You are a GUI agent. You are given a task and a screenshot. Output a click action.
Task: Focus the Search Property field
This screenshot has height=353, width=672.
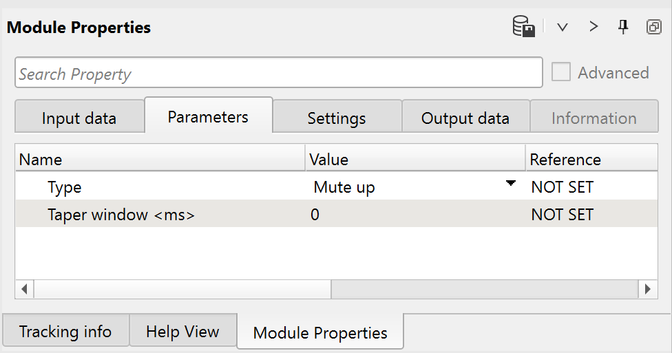(x=279, y=74)
